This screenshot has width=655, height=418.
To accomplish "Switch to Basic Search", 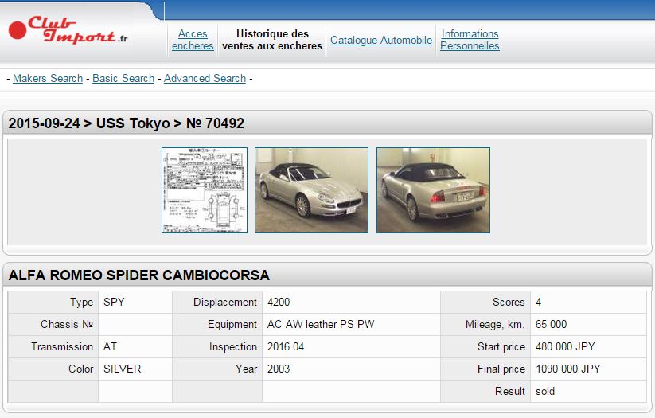I will [123, 78].
